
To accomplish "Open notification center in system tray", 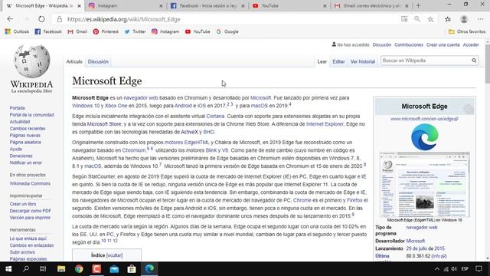I will tap(479, 269).
